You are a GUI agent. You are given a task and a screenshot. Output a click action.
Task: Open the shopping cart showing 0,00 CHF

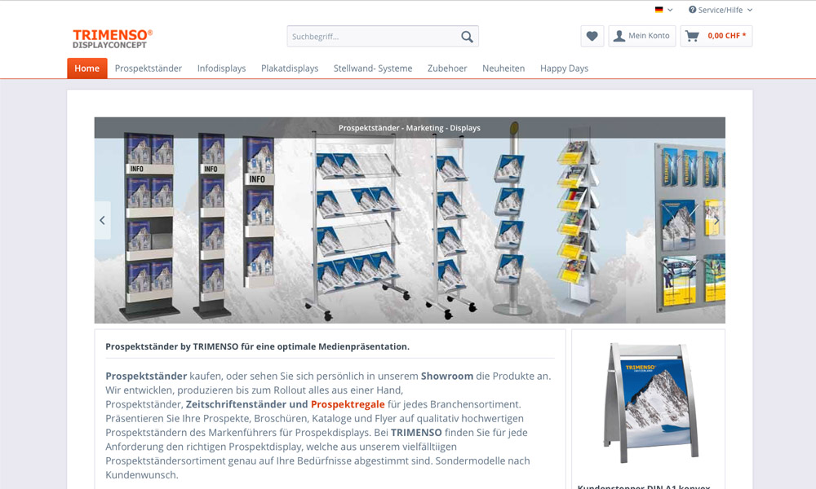click(716, 36)
